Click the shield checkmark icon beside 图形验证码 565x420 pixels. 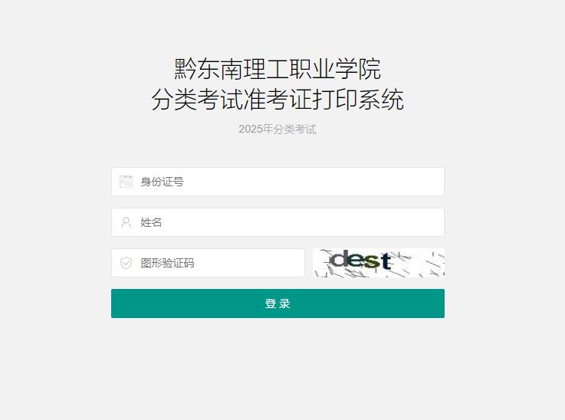tap(126, 263)
